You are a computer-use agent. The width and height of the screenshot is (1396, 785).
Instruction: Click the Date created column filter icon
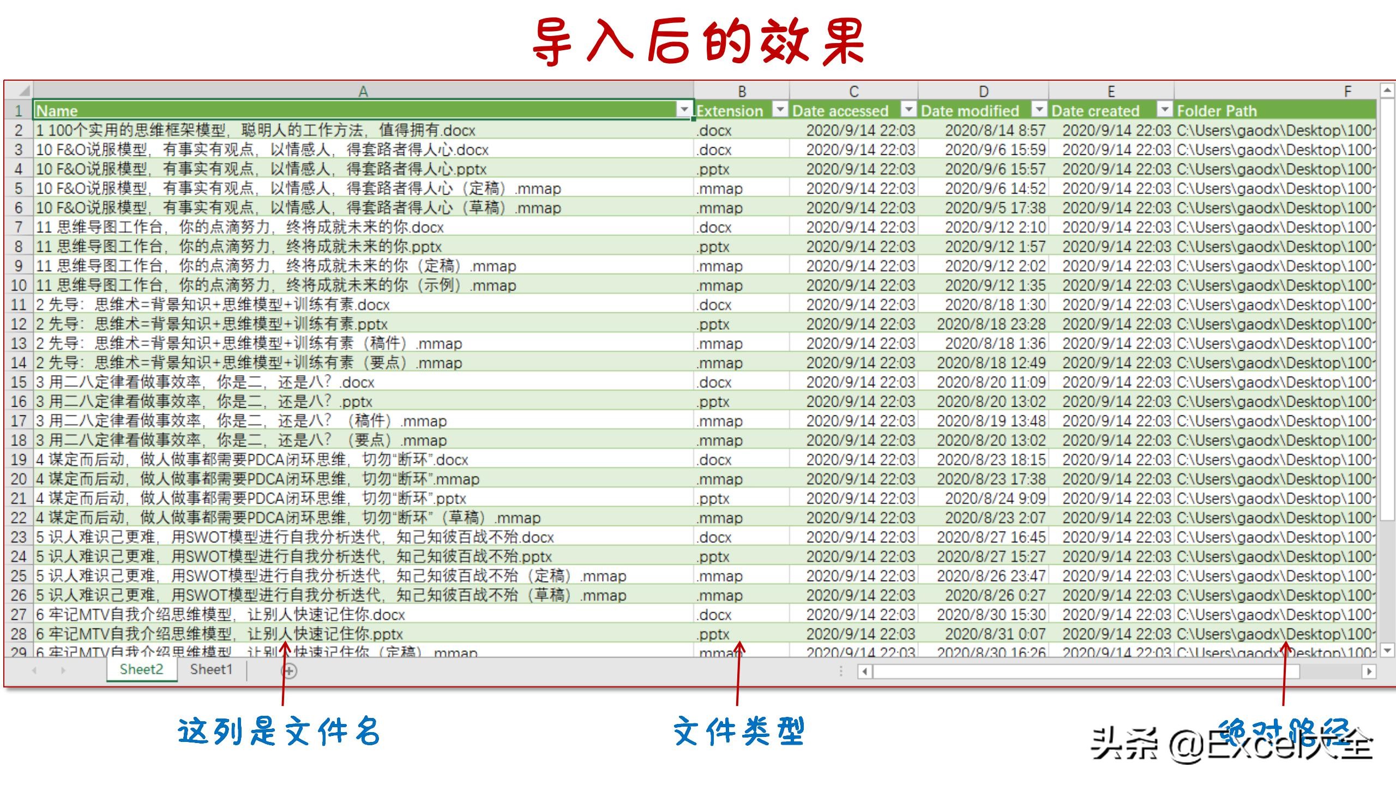coord(1164,110)
